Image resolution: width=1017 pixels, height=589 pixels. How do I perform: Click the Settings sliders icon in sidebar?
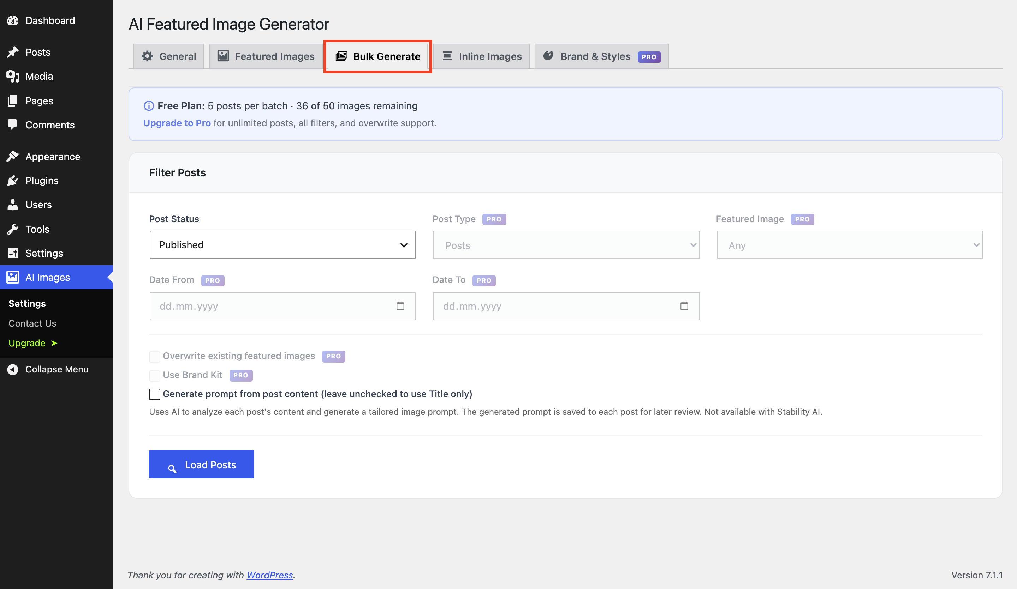pos(13,253)
